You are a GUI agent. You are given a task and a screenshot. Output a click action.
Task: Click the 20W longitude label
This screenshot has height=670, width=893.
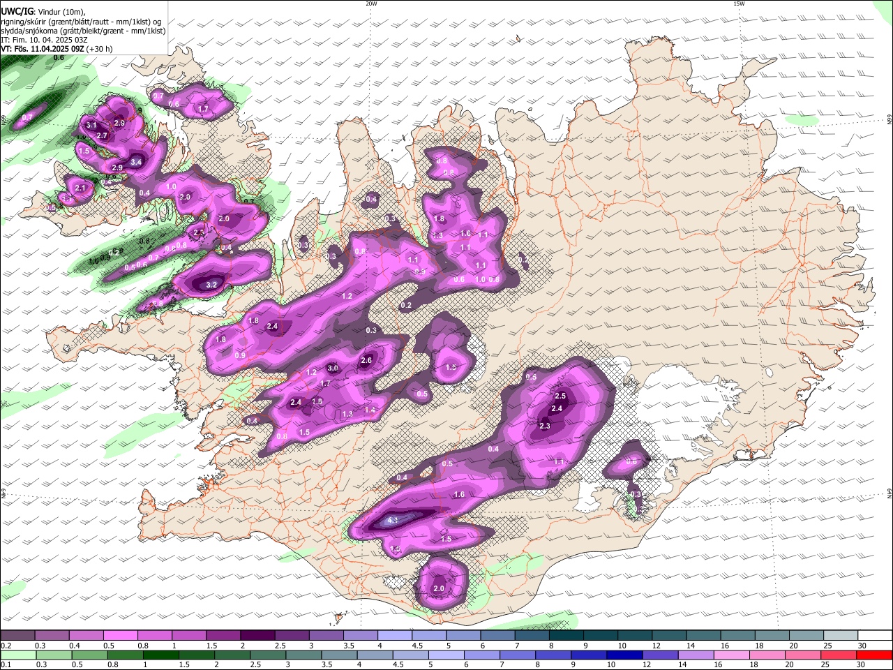371,3
